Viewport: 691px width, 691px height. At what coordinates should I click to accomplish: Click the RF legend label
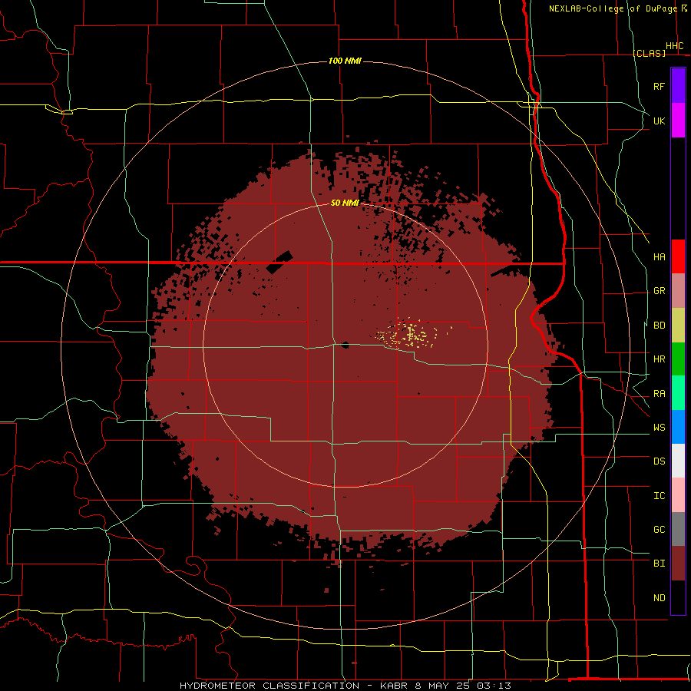(x=659, y=86)
